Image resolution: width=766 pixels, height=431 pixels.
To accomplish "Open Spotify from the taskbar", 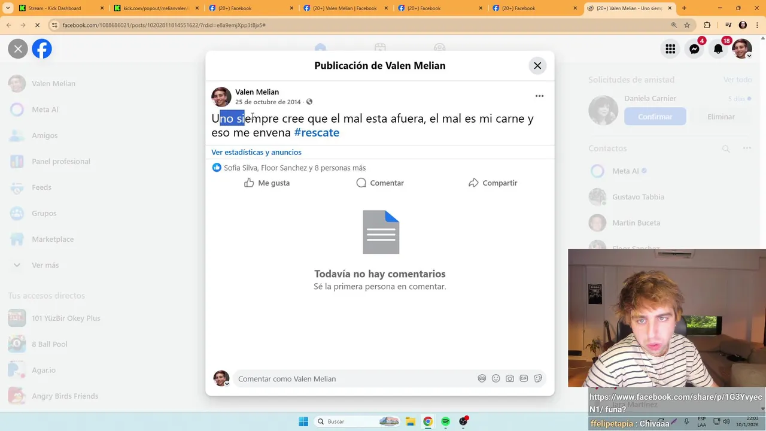I will [445, 421].
